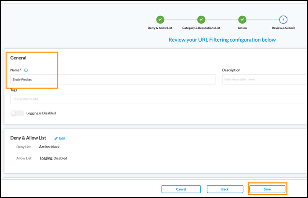The image size is (308, 198).
Task: Click the Action step checkmark circle
Action: click(242, 20)
